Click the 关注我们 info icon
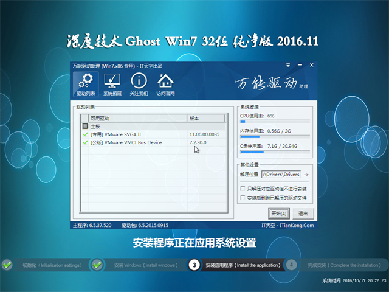 (139, 83)
